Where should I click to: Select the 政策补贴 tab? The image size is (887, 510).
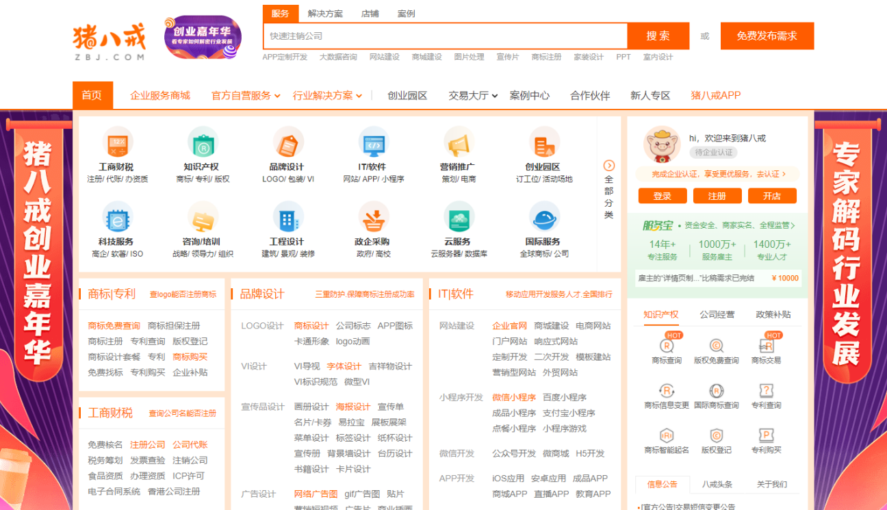tap(773, 314)
